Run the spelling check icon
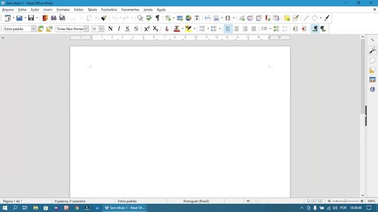 149,18
